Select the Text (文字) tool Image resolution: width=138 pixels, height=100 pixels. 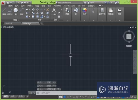[54, 12]
